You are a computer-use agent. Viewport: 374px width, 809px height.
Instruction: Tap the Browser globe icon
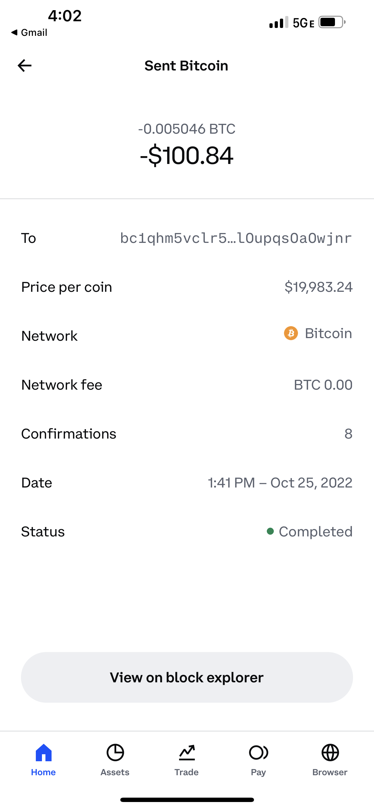[330, 753]
